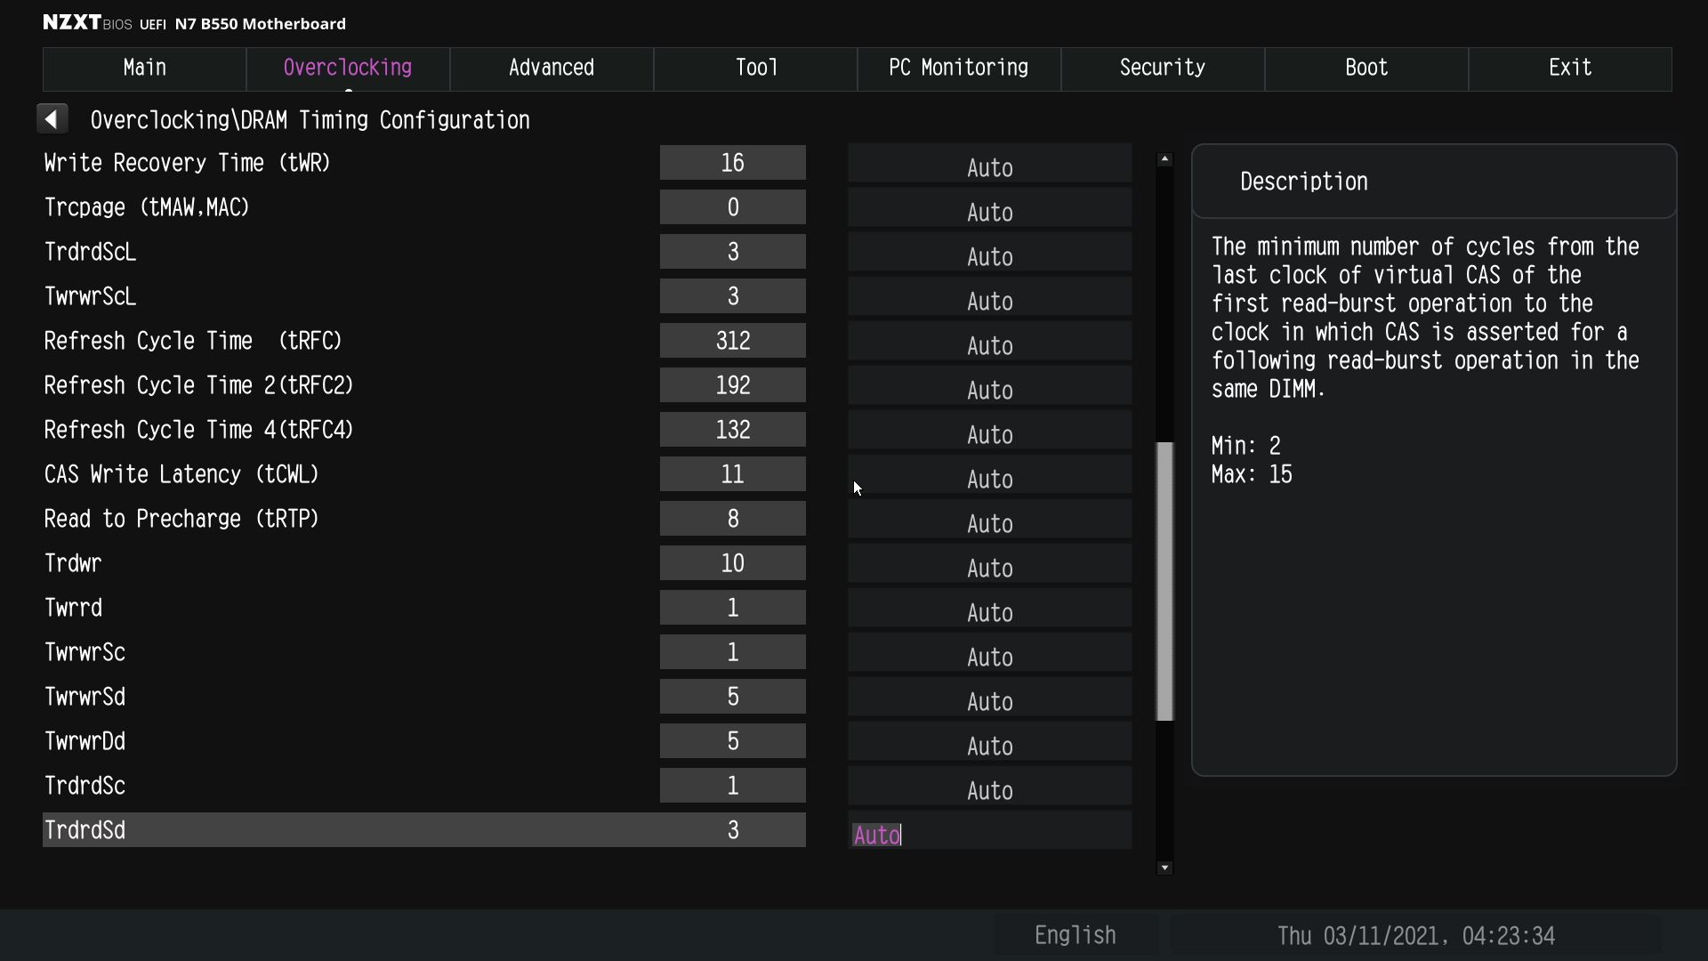The image size is (1708, 961).
Task: Click the scrollbar up arrow
Action: 1164,159
